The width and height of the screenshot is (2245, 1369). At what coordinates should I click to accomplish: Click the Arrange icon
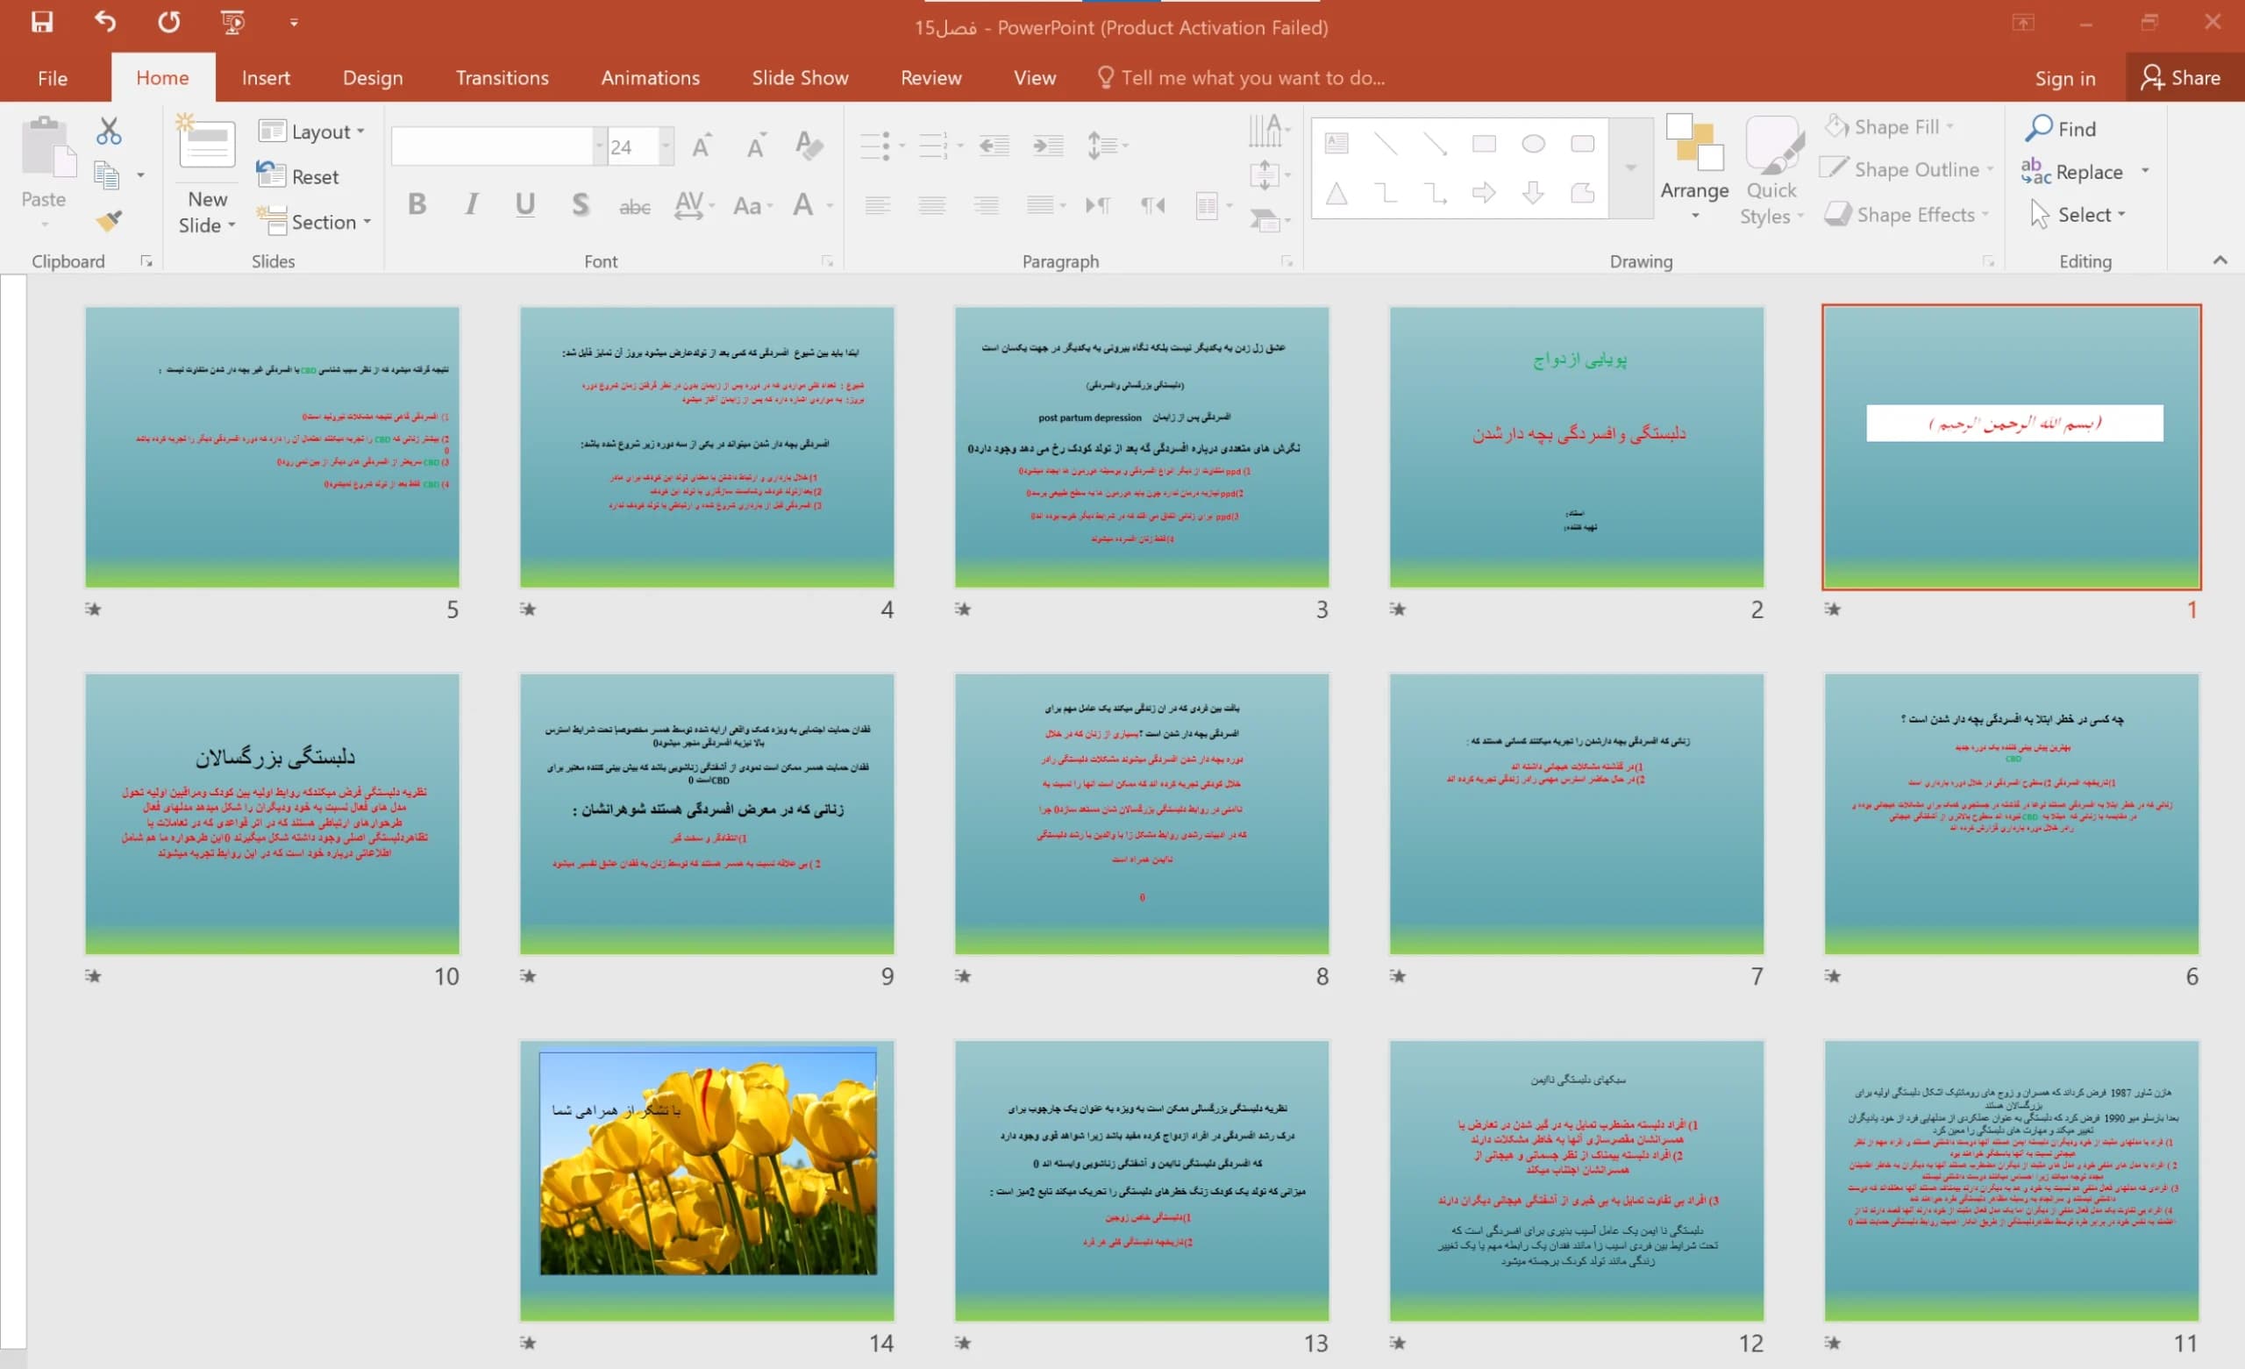tap(1694, 168)
